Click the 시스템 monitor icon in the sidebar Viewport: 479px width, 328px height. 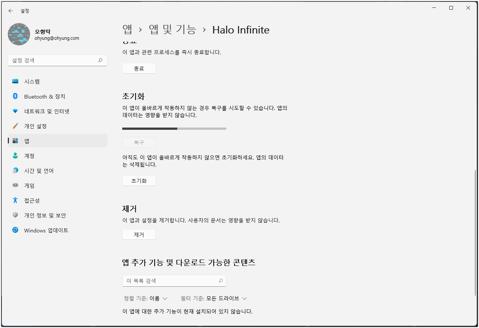pos(15,81)
